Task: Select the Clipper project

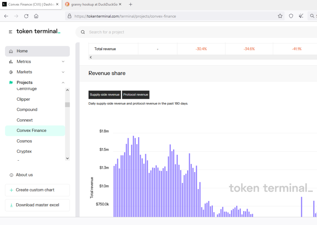Action: tap(23, 99)
